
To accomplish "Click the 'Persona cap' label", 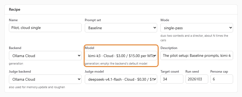I will 219,72.
